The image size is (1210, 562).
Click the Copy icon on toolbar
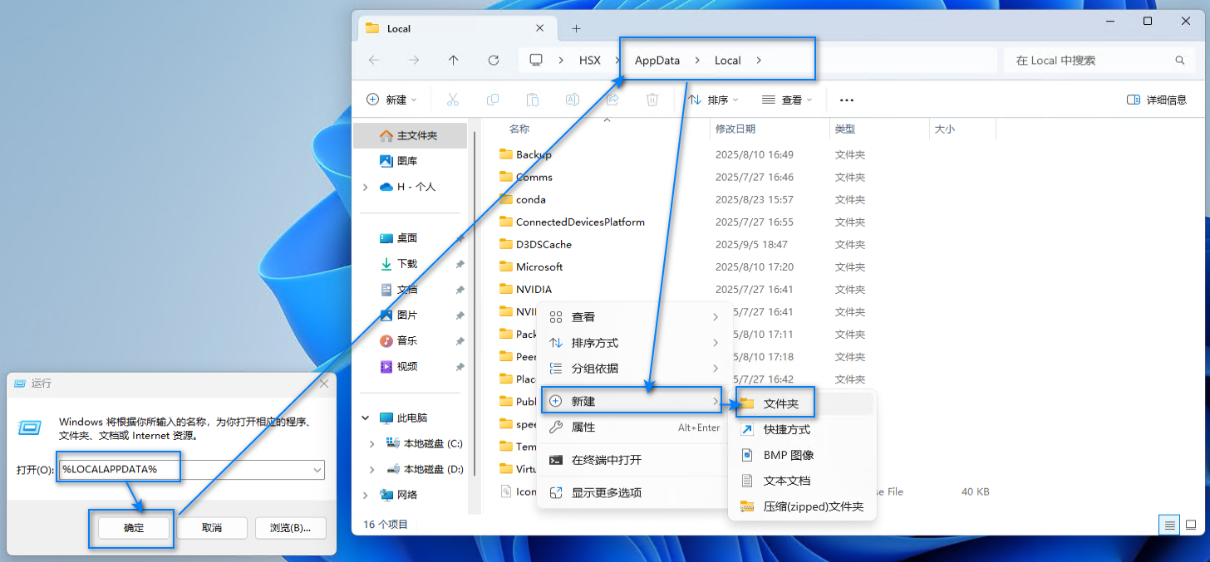(x=492, y=100)
